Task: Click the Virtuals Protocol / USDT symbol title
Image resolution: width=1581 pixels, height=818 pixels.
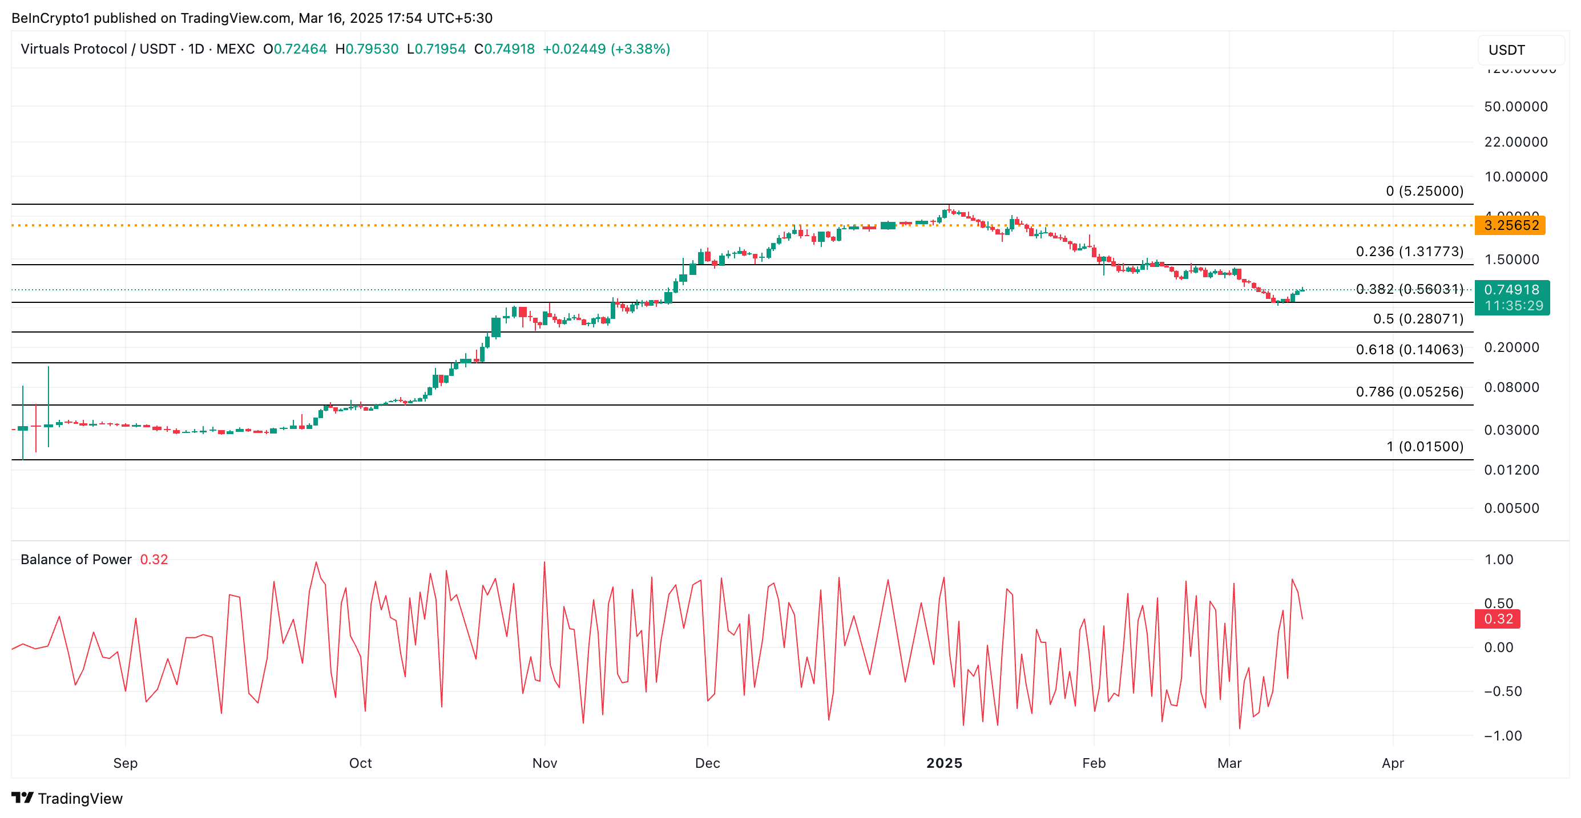Action: (98, 49)
